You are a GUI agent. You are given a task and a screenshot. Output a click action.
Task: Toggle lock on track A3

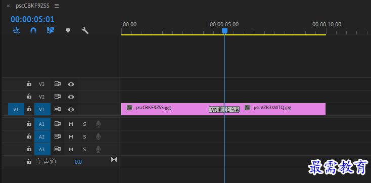[29, 149]
